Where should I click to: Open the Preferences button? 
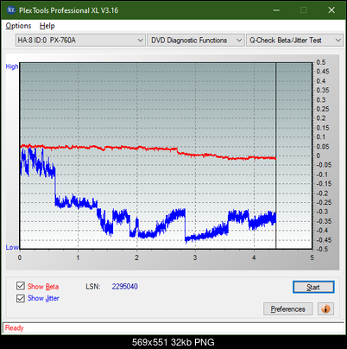(287, 309)
